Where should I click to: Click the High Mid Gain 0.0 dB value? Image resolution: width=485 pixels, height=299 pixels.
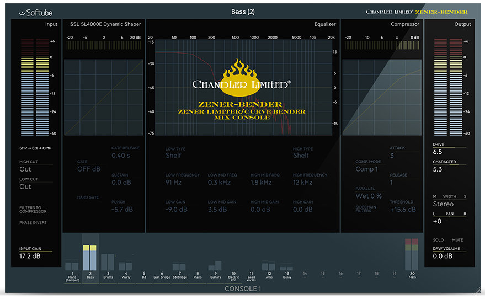click(260, 209)
